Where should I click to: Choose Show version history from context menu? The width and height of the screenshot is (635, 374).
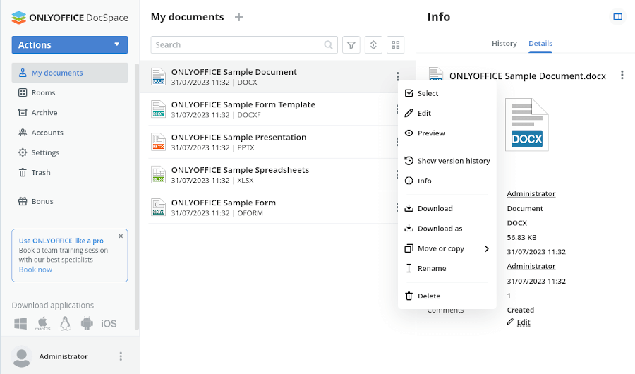453,161
